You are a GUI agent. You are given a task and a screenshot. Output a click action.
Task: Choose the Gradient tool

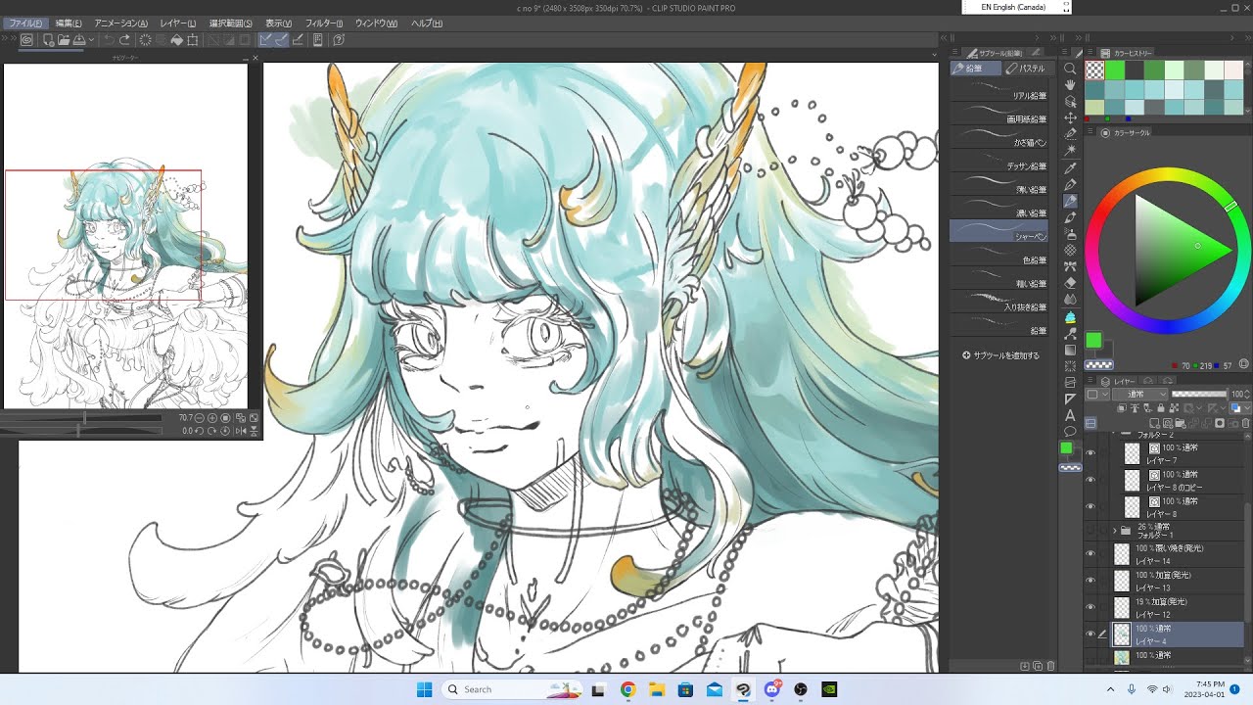[1070, 350]
